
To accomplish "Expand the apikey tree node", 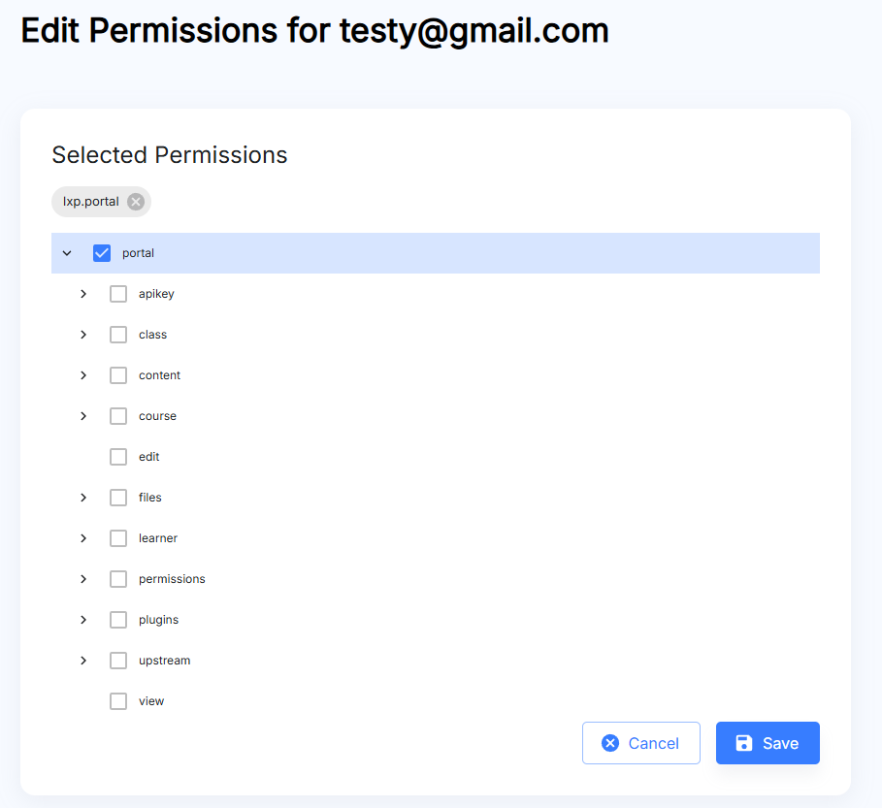I will [83, 294].
